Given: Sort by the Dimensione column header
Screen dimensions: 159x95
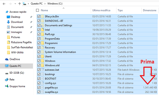Looking at the screenshot, I should coord(150,10).
